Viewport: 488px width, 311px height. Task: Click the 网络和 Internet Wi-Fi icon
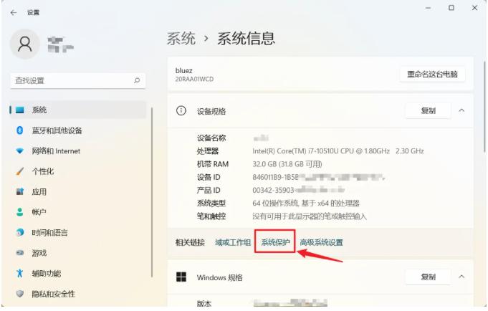[20, 151]
